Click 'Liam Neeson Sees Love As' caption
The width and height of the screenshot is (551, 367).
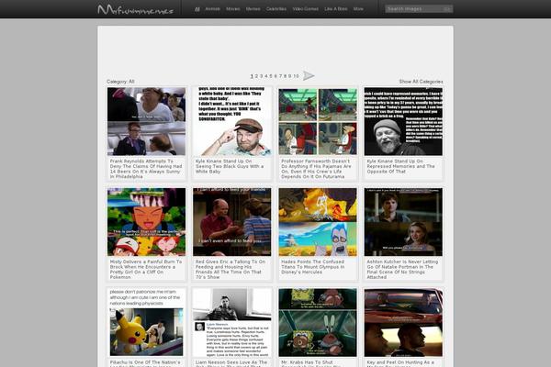pos(231,363)
